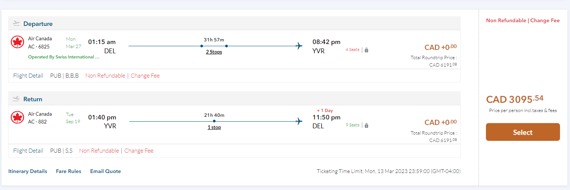Expand Flight Detail for the departure flight
This screenshot has width=570, height=190.
(28, 76)
